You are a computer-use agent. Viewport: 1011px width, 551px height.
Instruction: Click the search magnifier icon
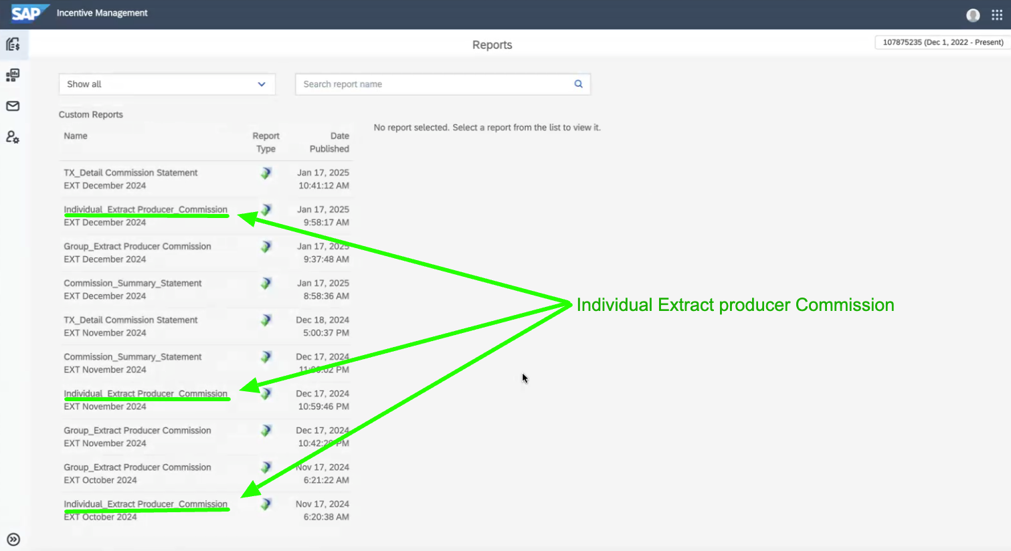tap(578, 84)
